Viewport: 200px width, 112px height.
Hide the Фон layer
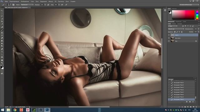[x=169, y=41]
